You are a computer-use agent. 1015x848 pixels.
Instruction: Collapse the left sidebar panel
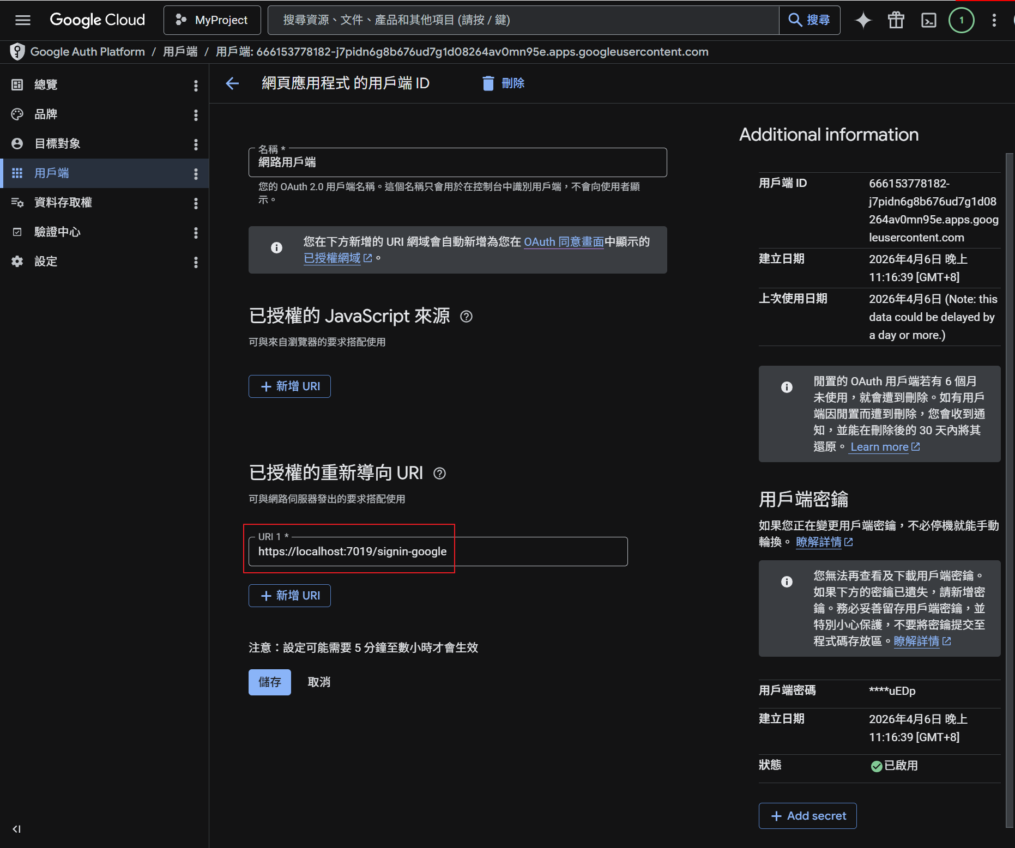coord(16,829)
